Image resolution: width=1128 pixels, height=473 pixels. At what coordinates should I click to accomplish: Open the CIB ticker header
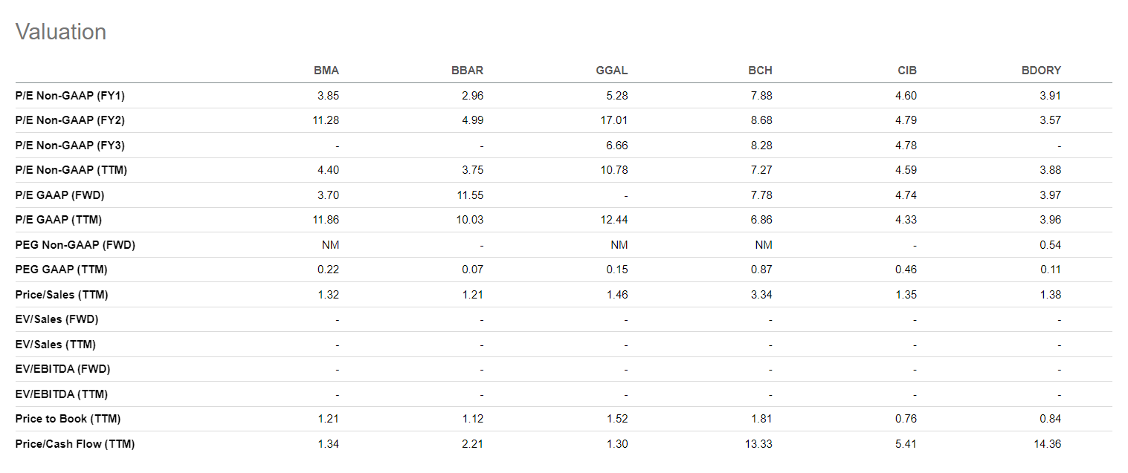(x=907, y=71)
